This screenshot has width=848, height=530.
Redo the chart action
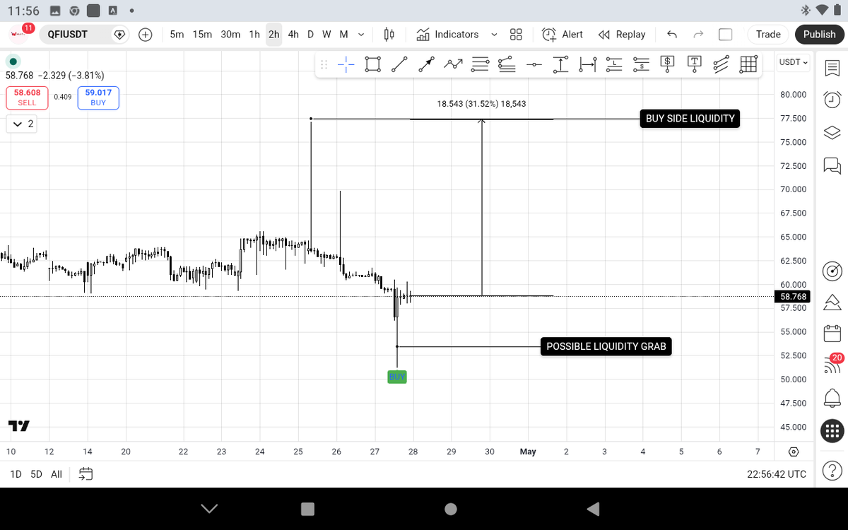(698, 34)
